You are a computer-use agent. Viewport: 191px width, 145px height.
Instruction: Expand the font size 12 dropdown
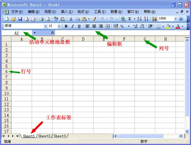pos(59,26)
